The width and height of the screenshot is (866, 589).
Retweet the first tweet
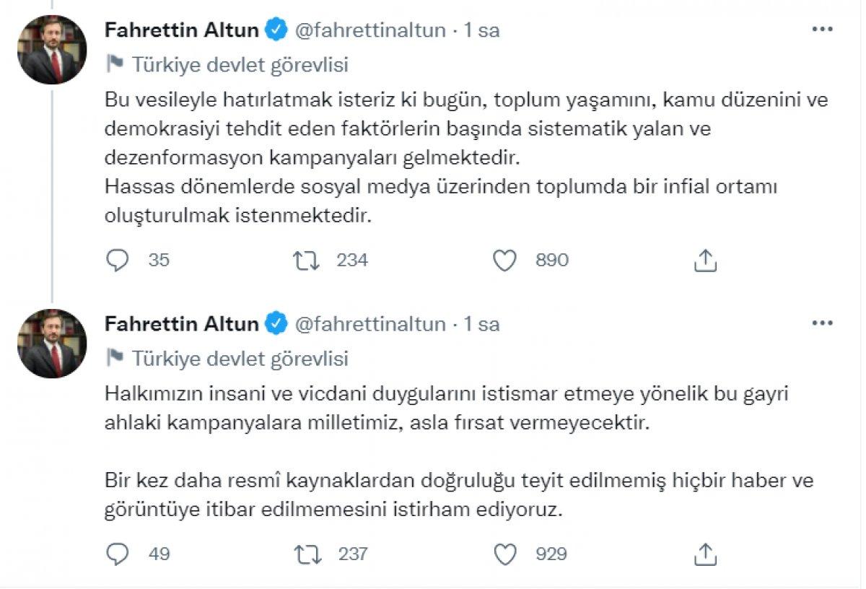307,261
